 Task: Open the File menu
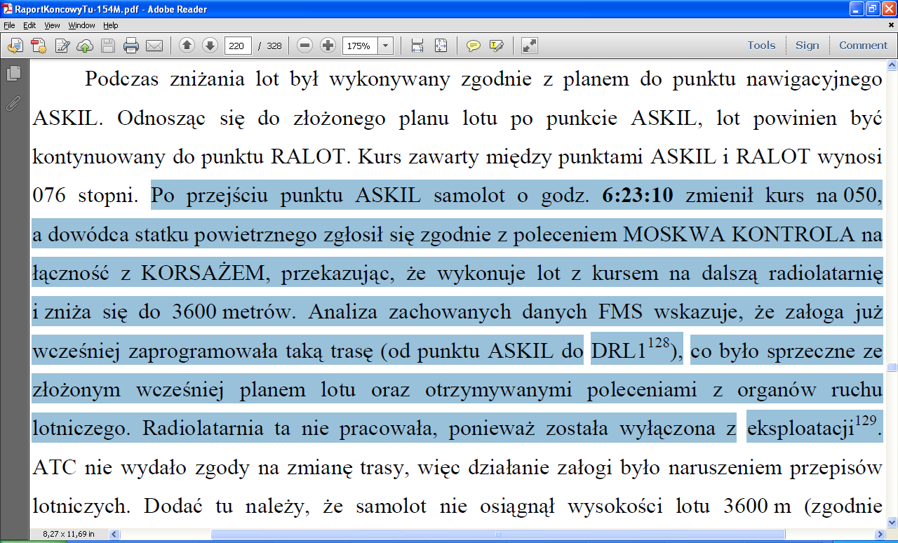(x=9, y=25)
